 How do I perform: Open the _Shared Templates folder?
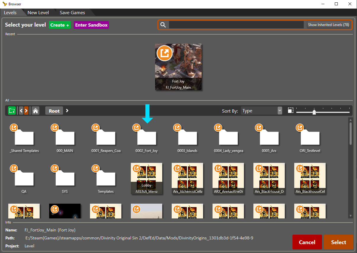(x=24, y=138)
